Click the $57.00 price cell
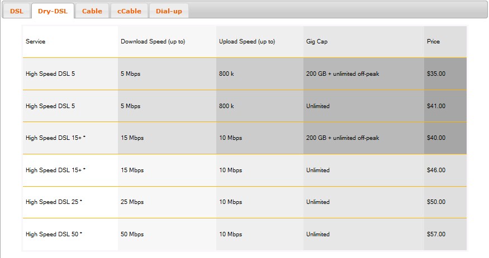This screenshot has width=489, height=258. (436, 234)
